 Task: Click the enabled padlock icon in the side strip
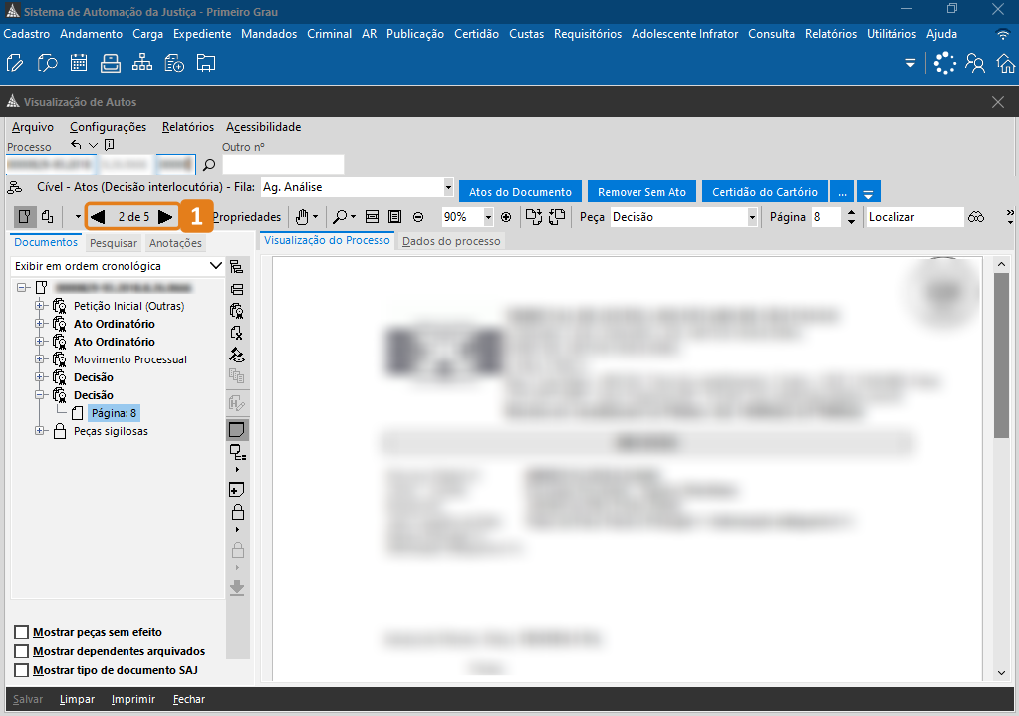pyautogui.click(x=238, y=512)
